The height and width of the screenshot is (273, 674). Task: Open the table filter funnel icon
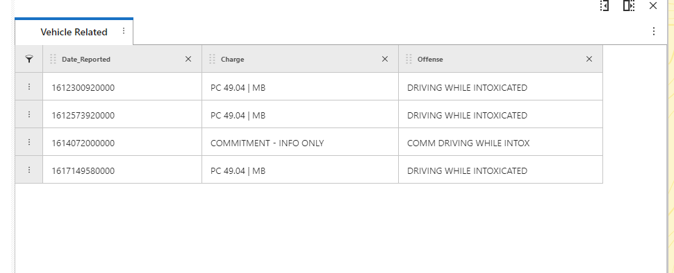tap(28, 59)
